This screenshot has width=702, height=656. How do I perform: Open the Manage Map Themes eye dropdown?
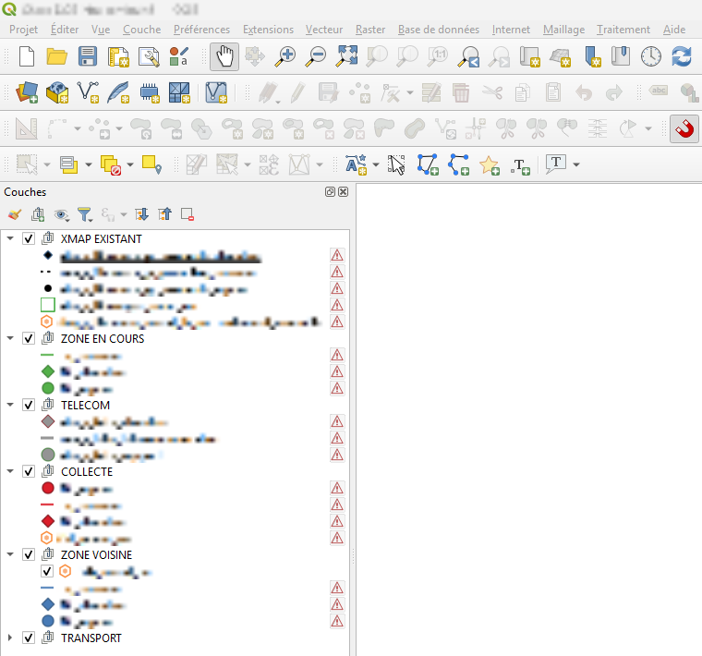pos(62,215)
